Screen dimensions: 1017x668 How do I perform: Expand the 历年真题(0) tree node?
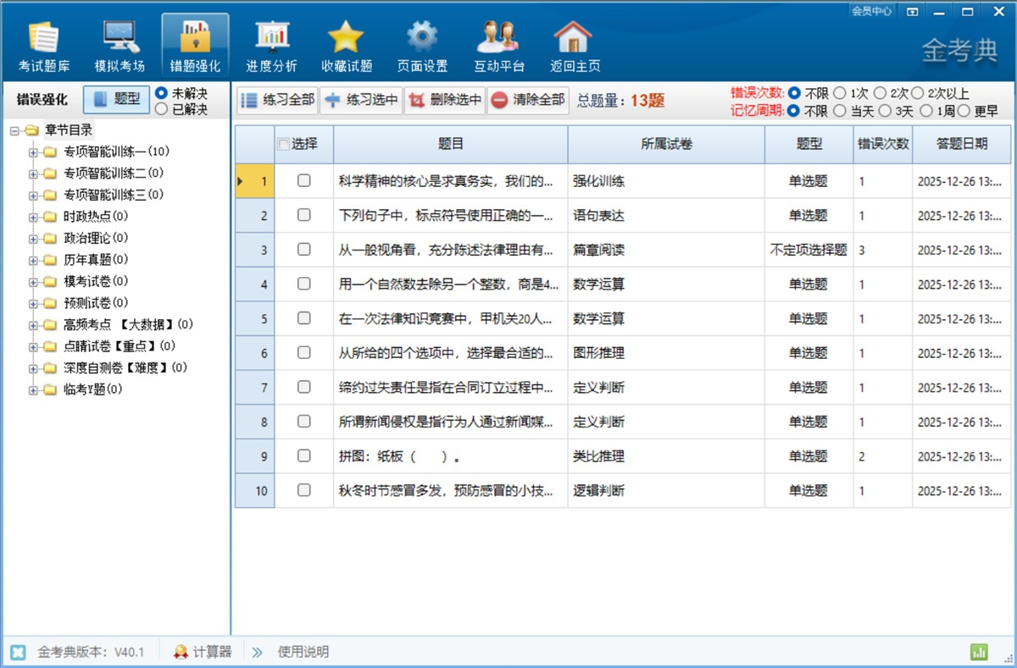point(34,260)
